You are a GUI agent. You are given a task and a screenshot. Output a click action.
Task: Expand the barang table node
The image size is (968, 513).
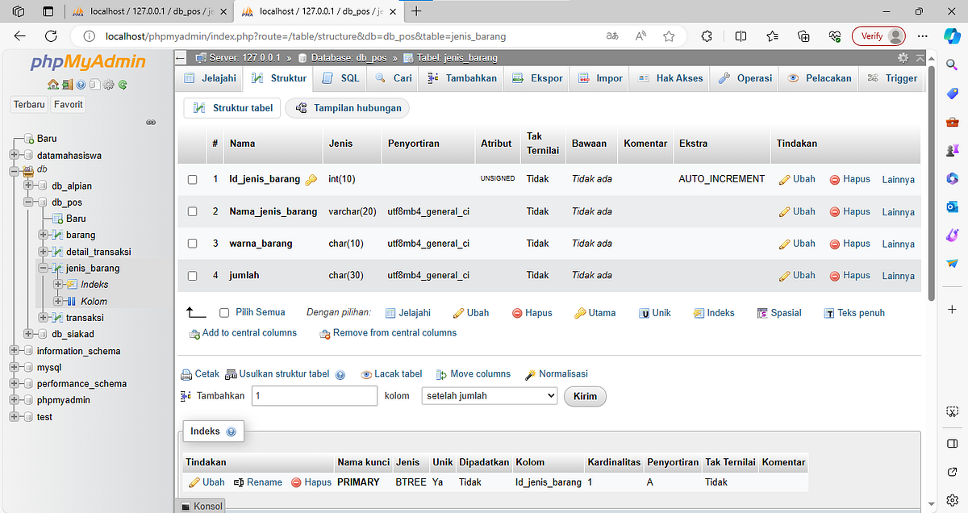tap(44, 235)
